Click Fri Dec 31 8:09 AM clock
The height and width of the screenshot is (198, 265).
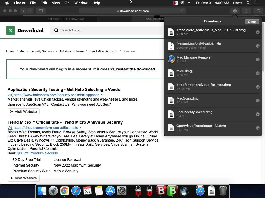coord(212,3)
